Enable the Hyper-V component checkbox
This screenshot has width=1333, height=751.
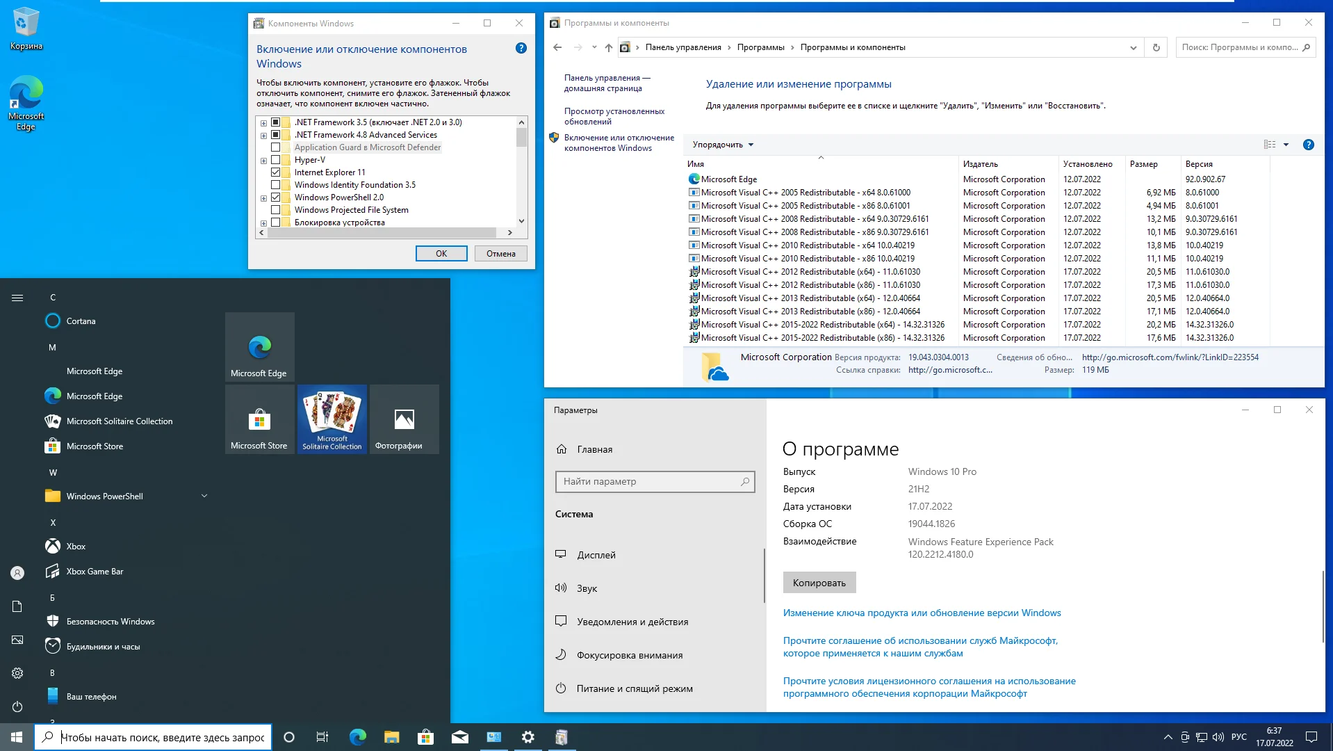[276, 160]
